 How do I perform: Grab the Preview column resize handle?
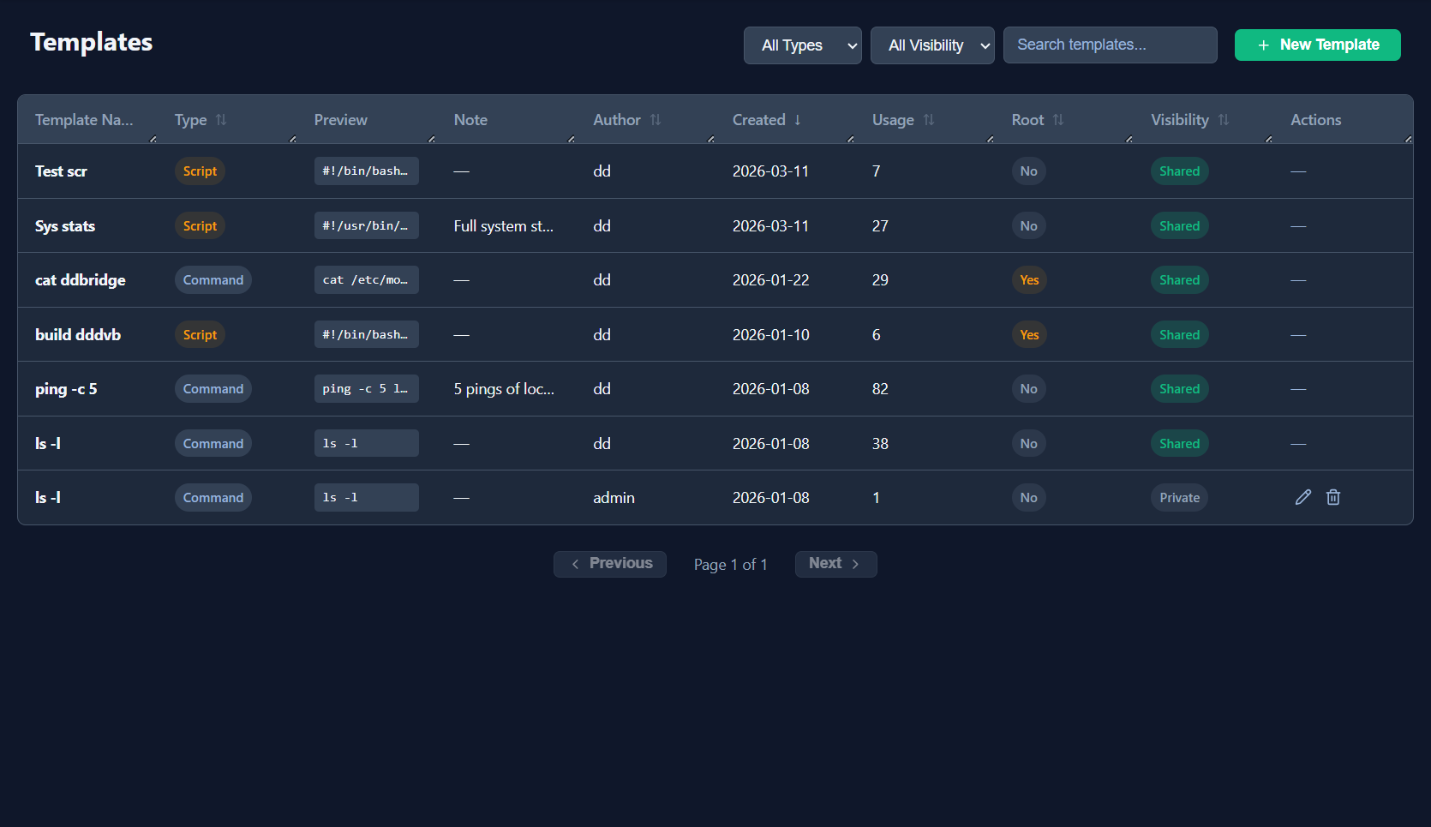click(432, 139)
